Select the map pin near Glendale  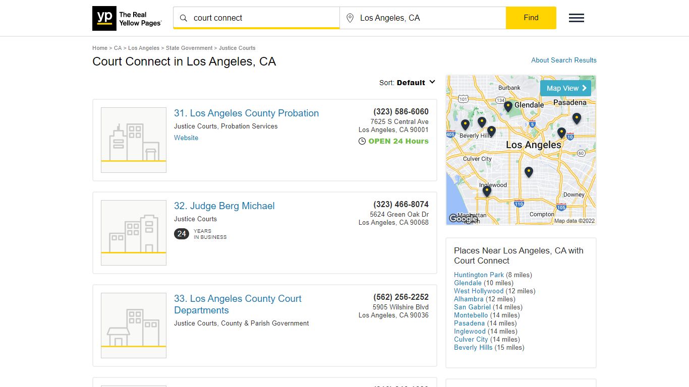[508, 106]
